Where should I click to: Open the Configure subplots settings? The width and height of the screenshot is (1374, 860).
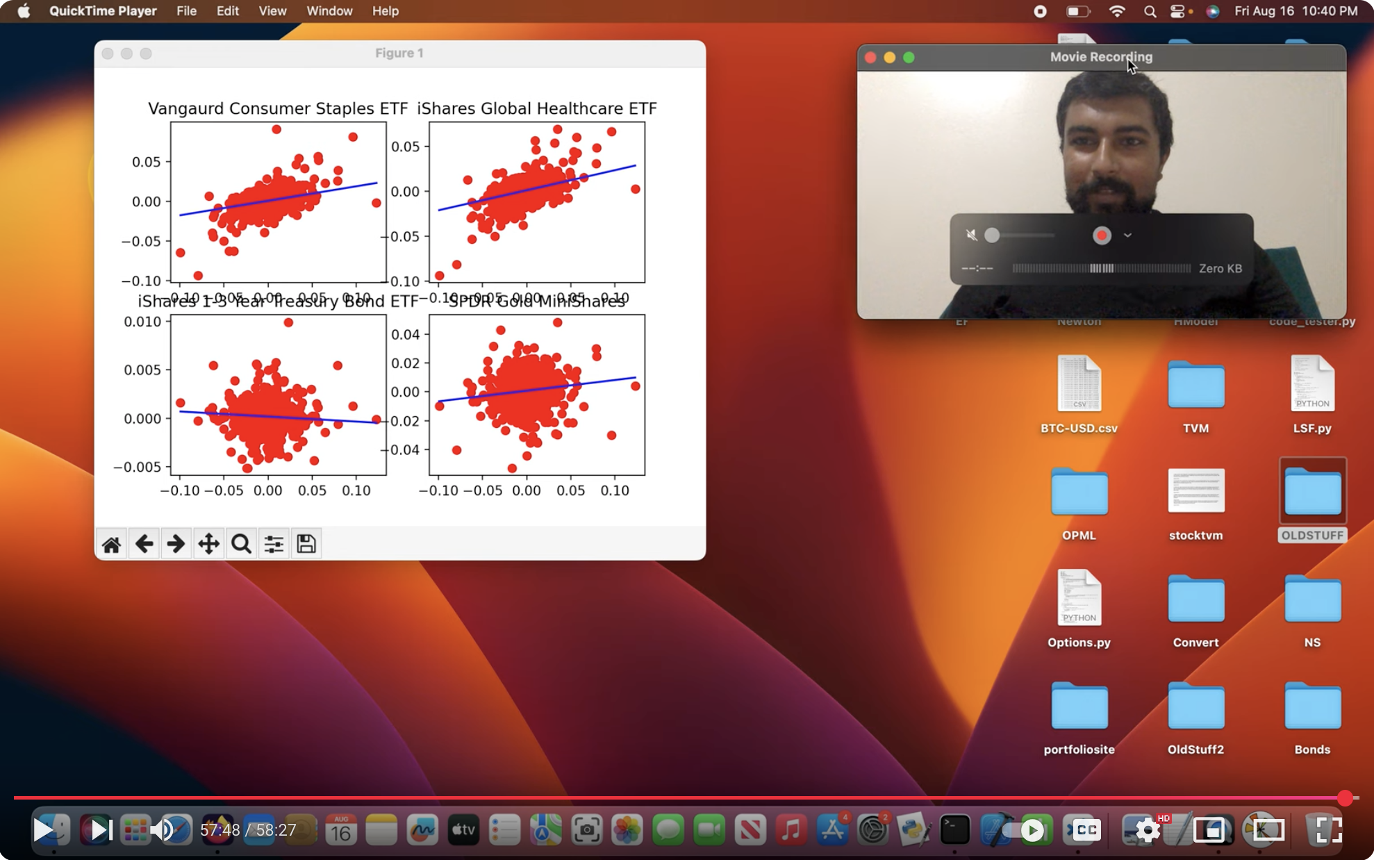point(274,544)
